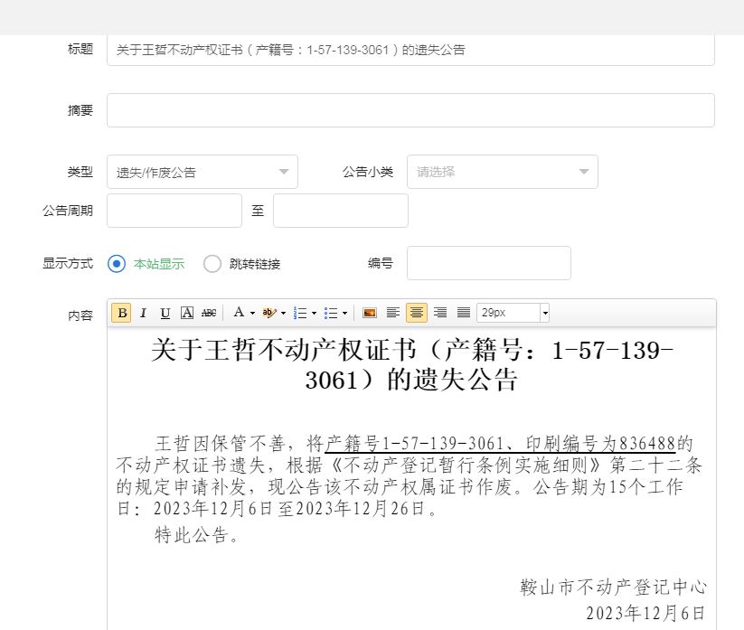
Task: Open the font color dropdown arrow
Action: click(x=252, y=313)
